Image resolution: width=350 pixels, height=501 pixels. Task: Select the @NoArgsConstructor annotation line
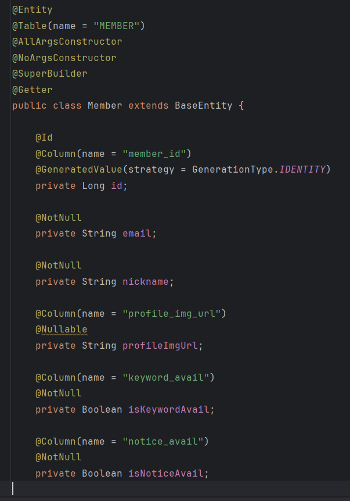click(64, 58)
